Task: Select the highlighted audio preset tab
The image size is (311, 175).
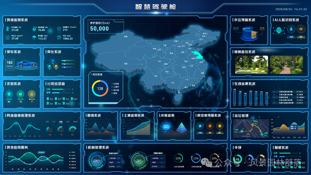Action: (x=61, y=122)
